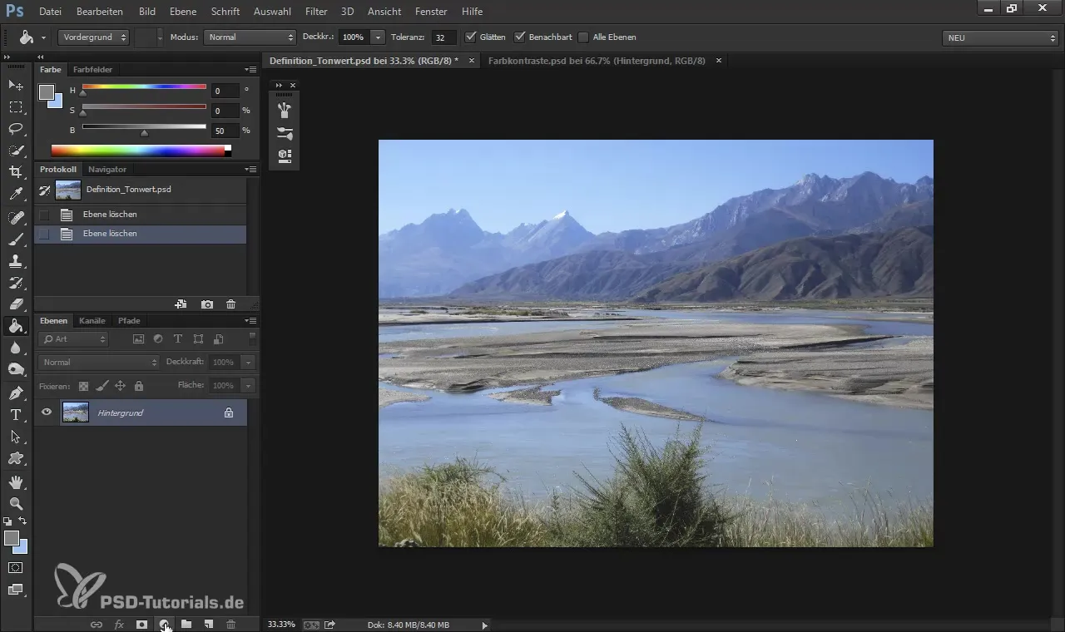Swap foreground and background colors
Viewport: 1065px width, 632px height.
click(22, 521)
